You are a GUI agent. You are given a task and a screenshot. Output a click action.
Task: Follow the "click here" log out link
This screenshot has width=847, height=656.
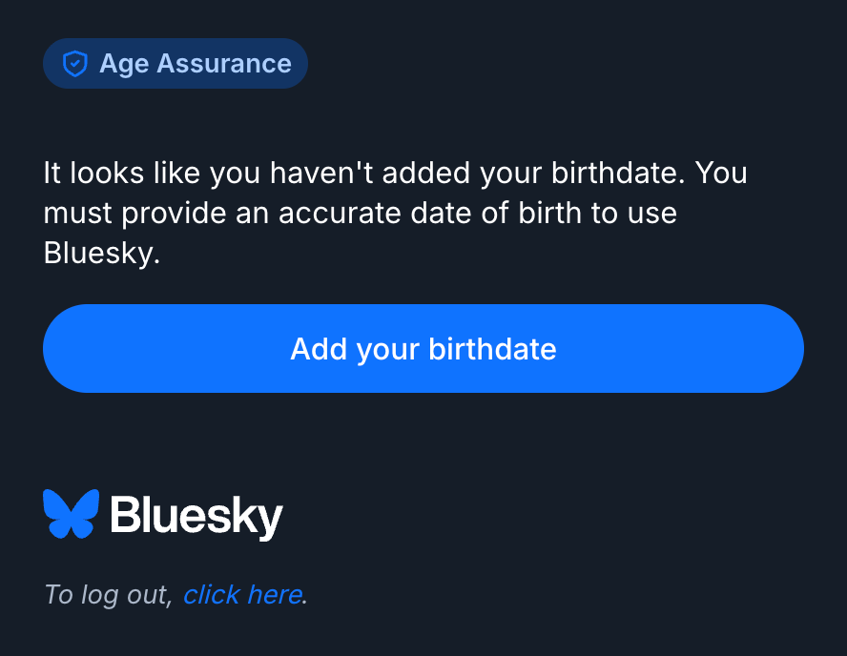(242, 595)
